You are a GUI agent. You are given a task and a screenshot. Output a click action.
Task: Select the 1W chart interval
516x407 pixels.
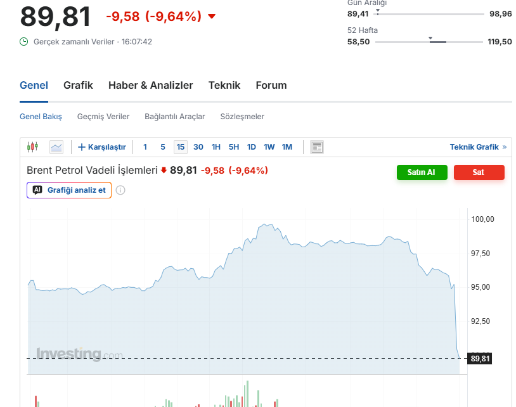click(x=269, y=147)
